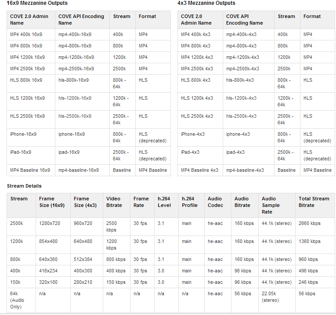Click 'MP4 Baseline 16x9' admin name

tap(30, 170)
